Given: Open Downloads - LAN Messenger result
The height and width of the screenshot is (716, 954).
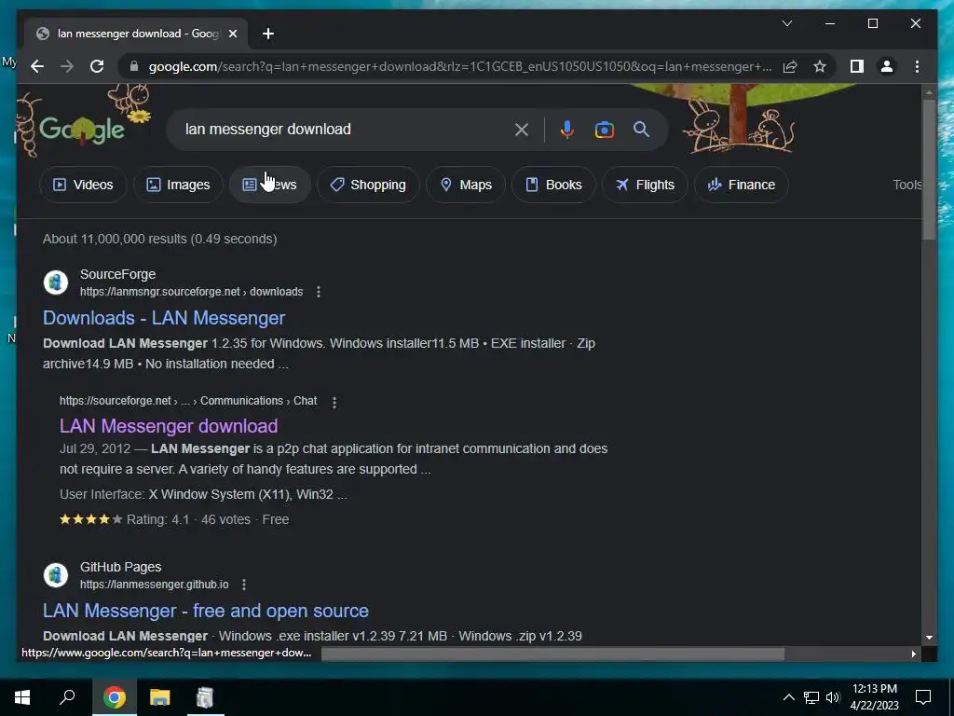Looking at the screenshot, I should pos(164,318).
